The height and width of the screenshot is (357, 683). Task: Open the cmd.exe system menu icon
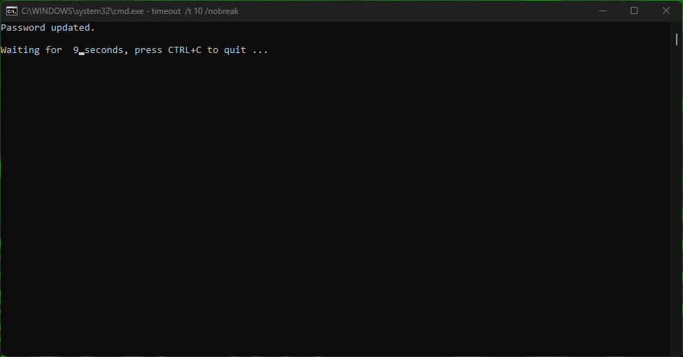pyautogui.click(x=12, y=11)
